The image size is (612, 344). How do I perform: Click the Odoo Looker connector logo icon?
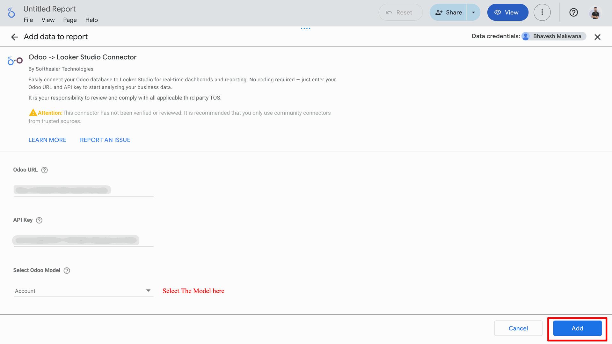[x=15, y=60]
